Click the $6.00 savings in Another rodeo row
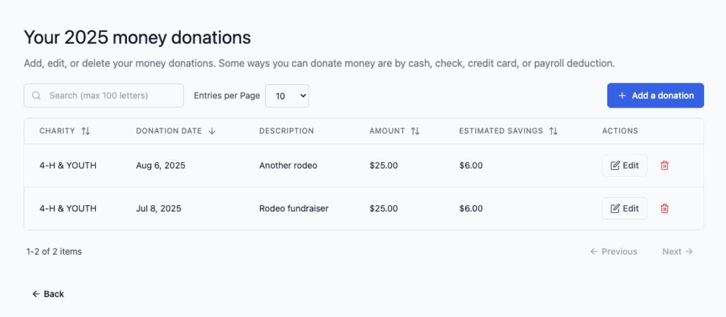 (x=471, y=166)
